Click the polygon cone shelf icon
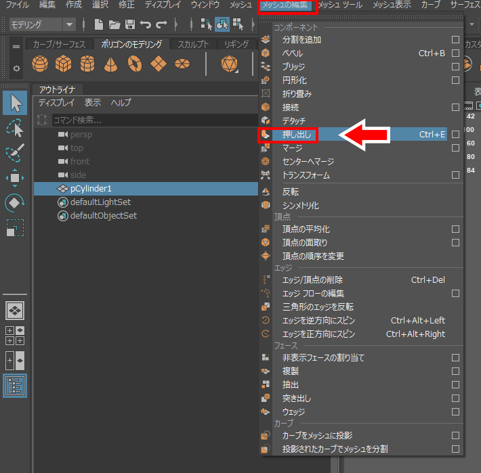The width and height of the screenshot is (481, 473). pos(110,64)
